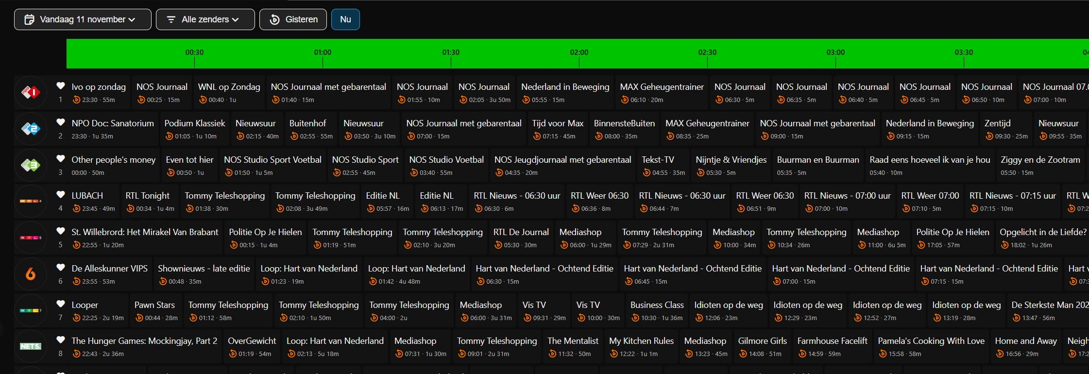Screen dimensions: 1089x374
Task: Click the 03:30 timeline marker
Action: [964, 52]
